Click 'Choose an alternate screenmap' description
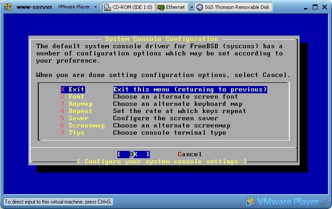The image size is (332, 209). tap(171, 126)
